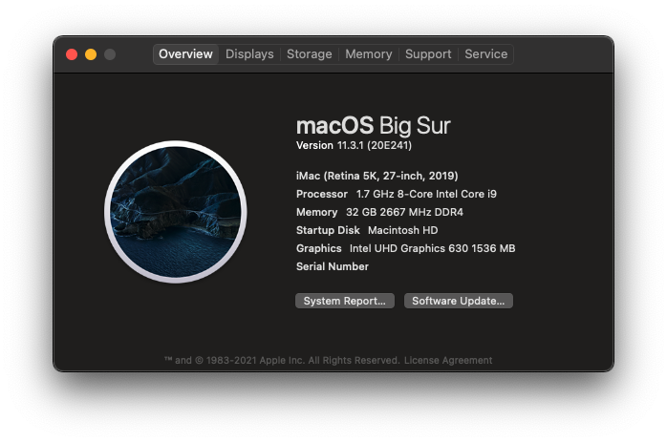Select the iMac Retina 5K model line

click(x=377, y=176)
